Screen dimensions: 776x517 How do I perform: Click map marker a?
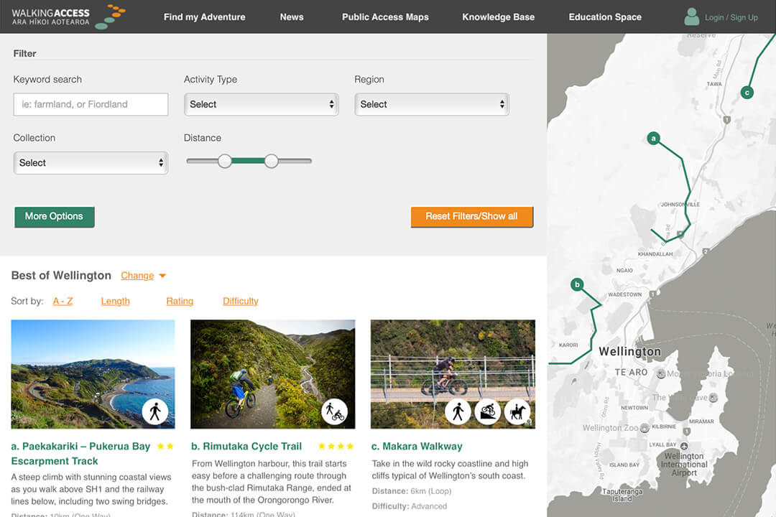click(653, 139)
